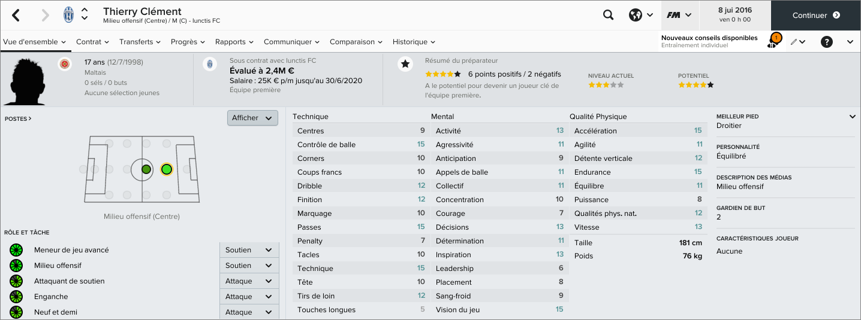Open the search magnifier

pyautogui.click(x=608, y=16)
